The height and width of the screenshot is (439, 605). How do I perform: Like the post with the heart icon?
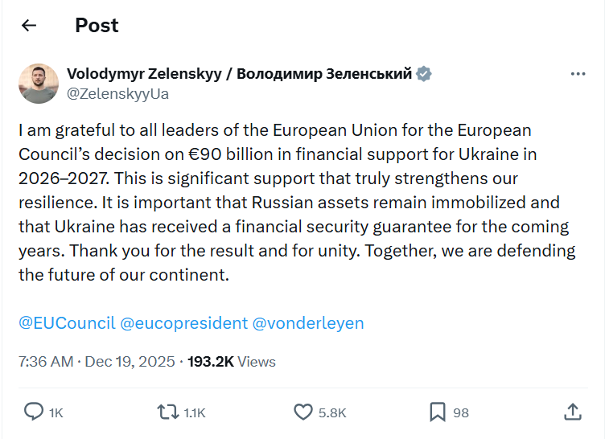pos(302,412)
